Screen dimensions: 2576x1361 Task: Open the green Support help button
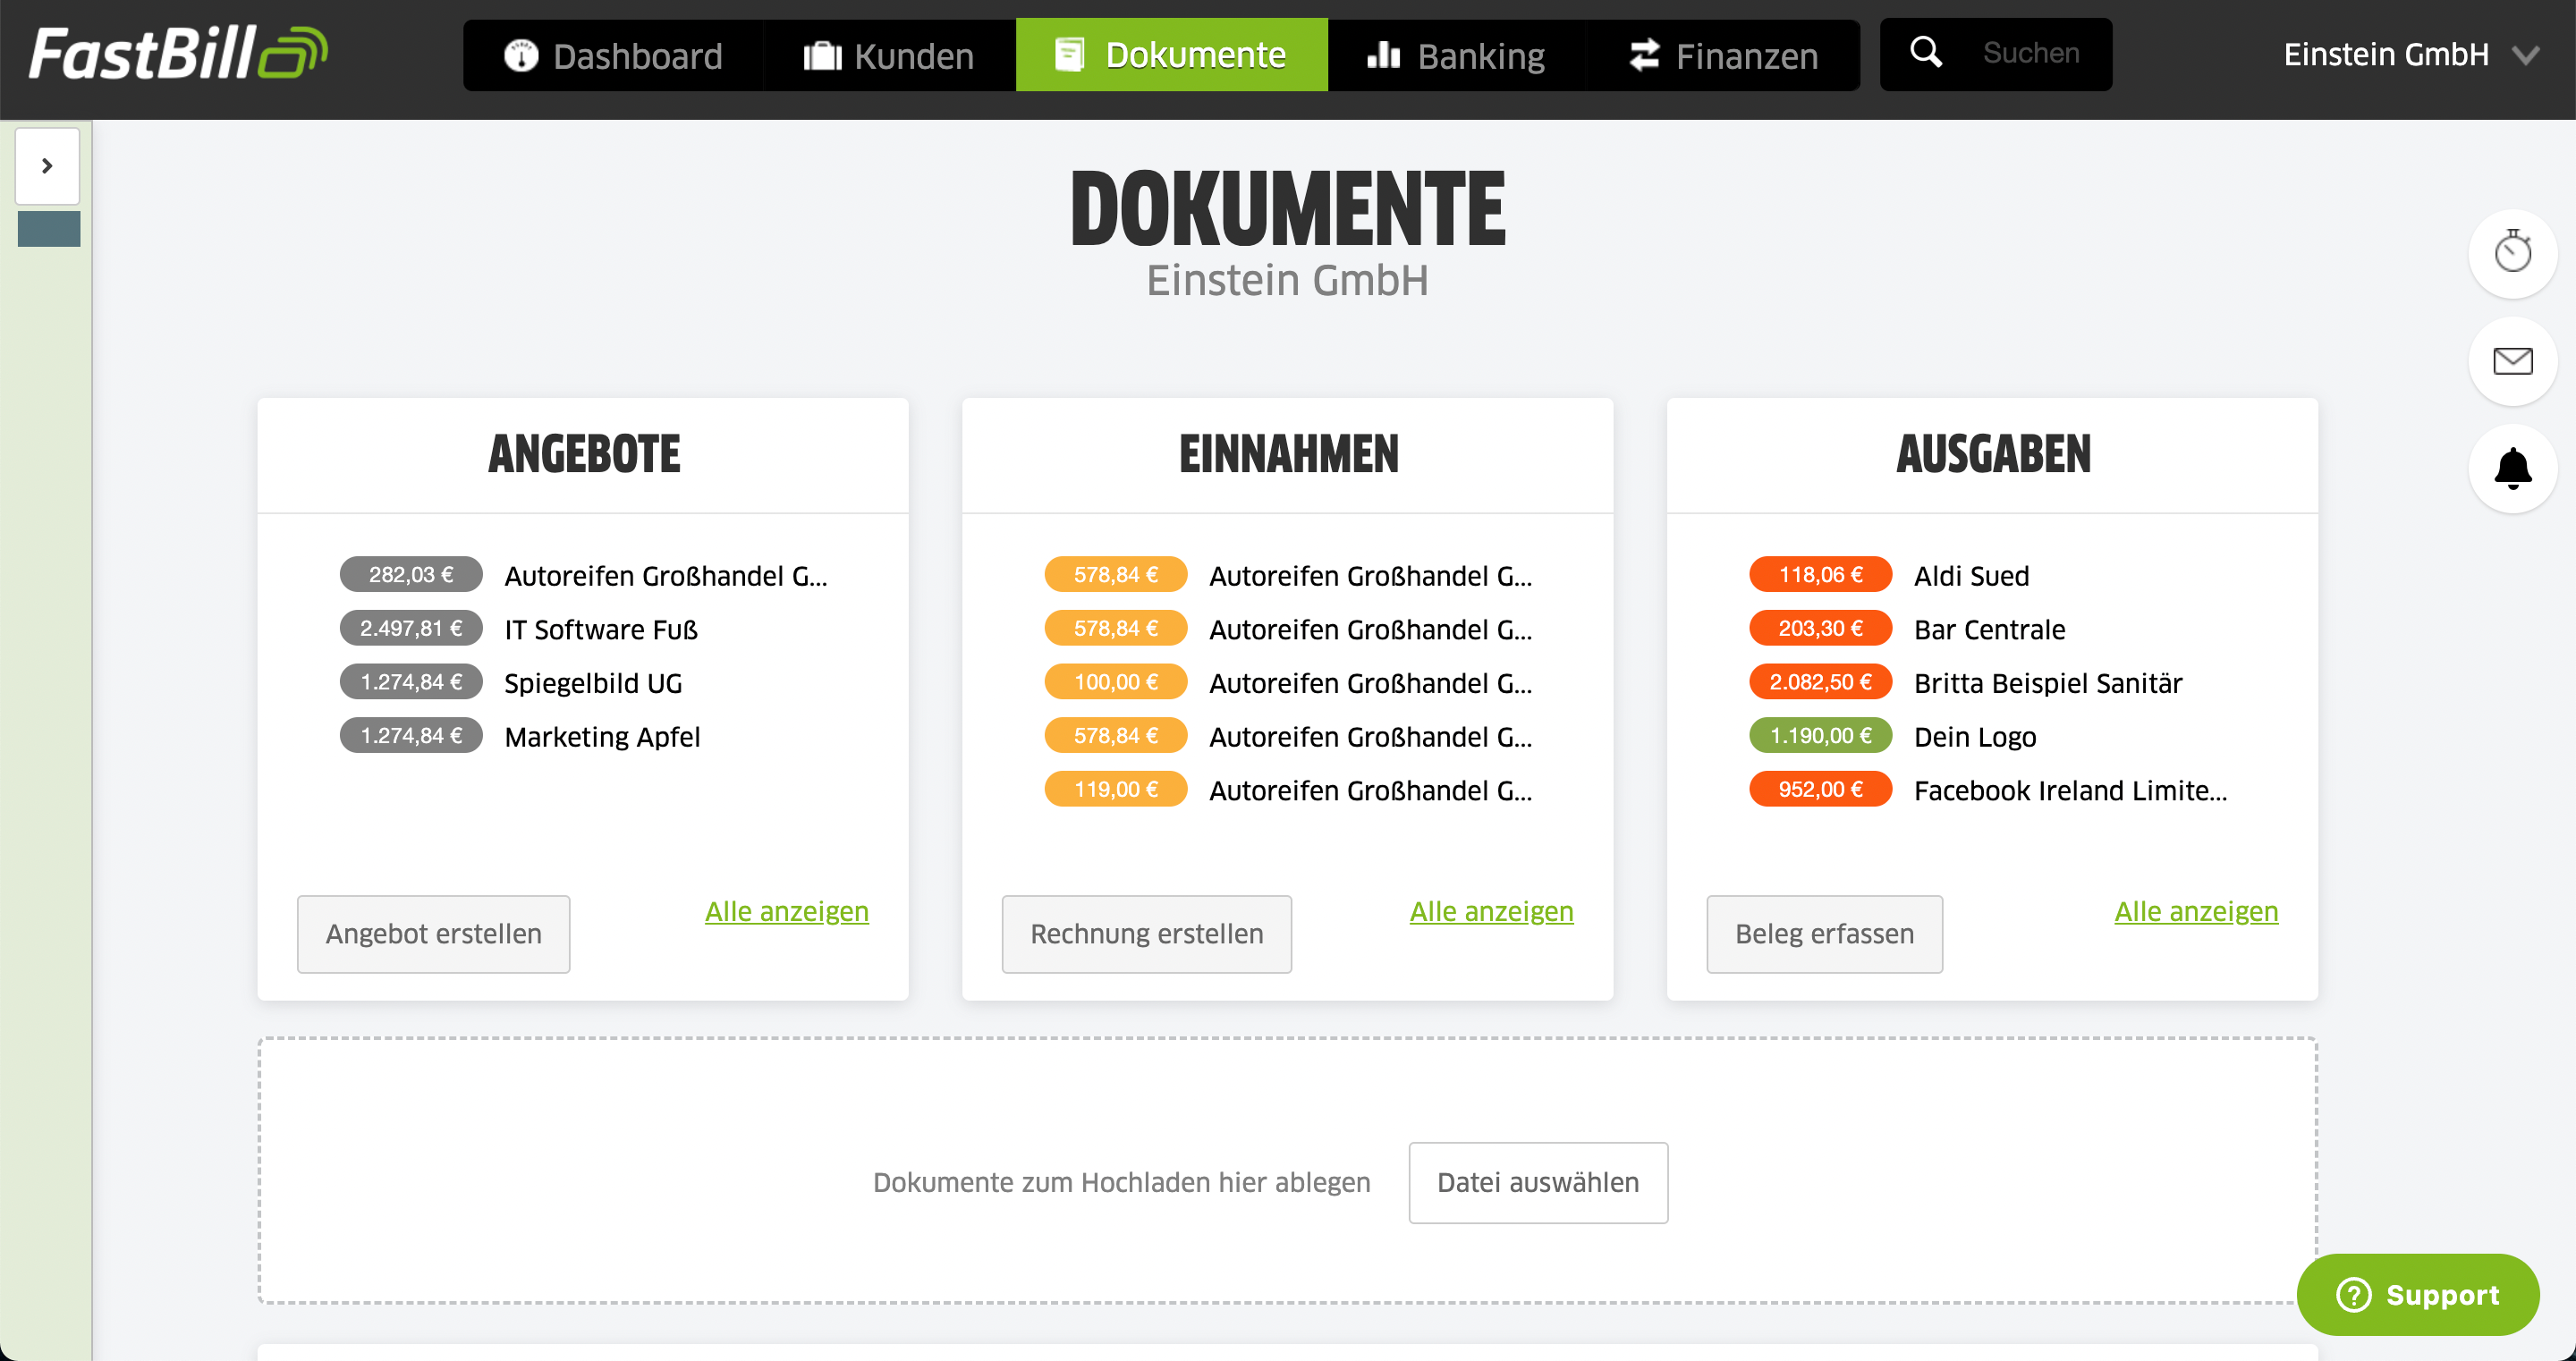(2417, 1294)
